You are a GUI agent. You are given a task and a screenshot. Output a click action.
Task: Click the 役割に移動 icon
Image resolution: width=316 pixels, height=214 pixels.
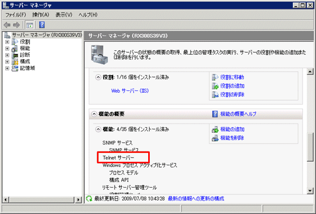click(215, 77)
